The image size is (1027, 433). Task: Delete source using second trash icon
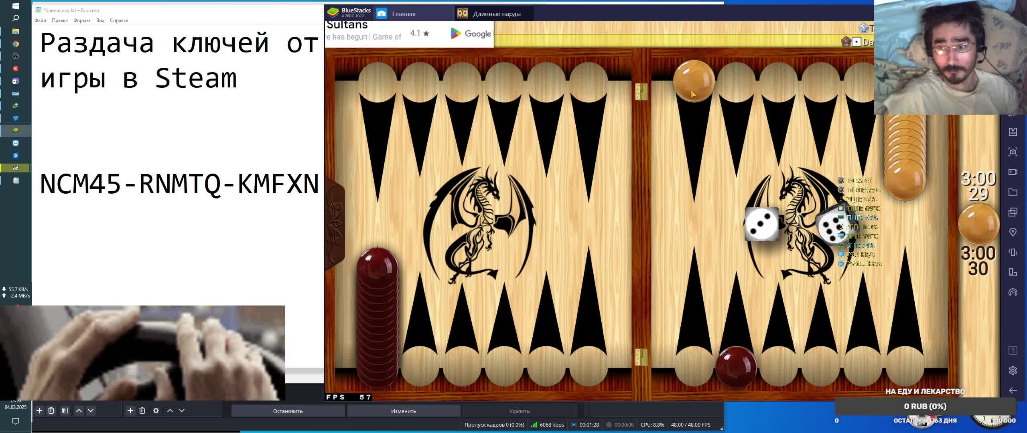(x=142, y=411)
